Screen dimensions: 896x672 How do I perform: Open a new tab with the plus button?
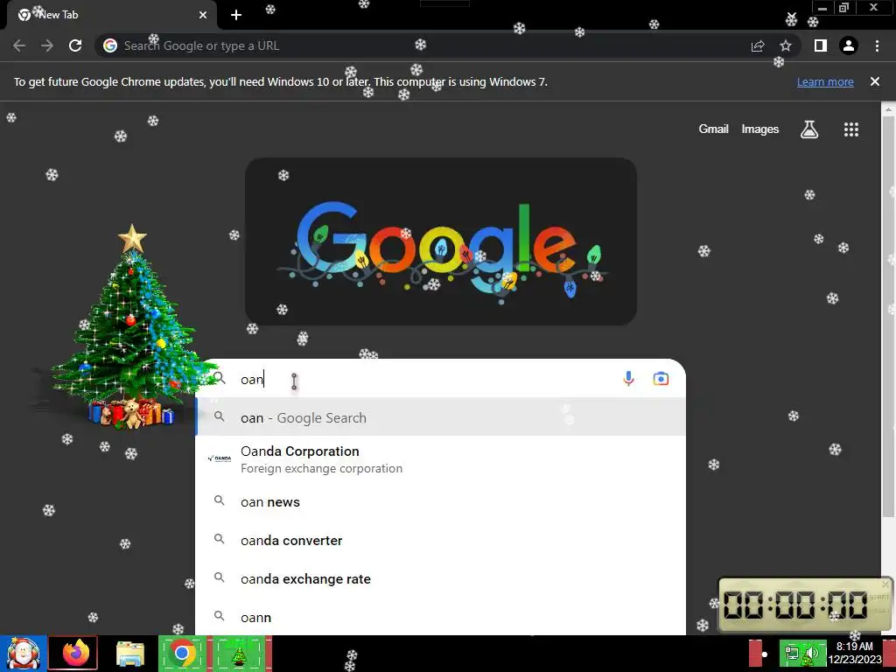[x=236, y=15]
